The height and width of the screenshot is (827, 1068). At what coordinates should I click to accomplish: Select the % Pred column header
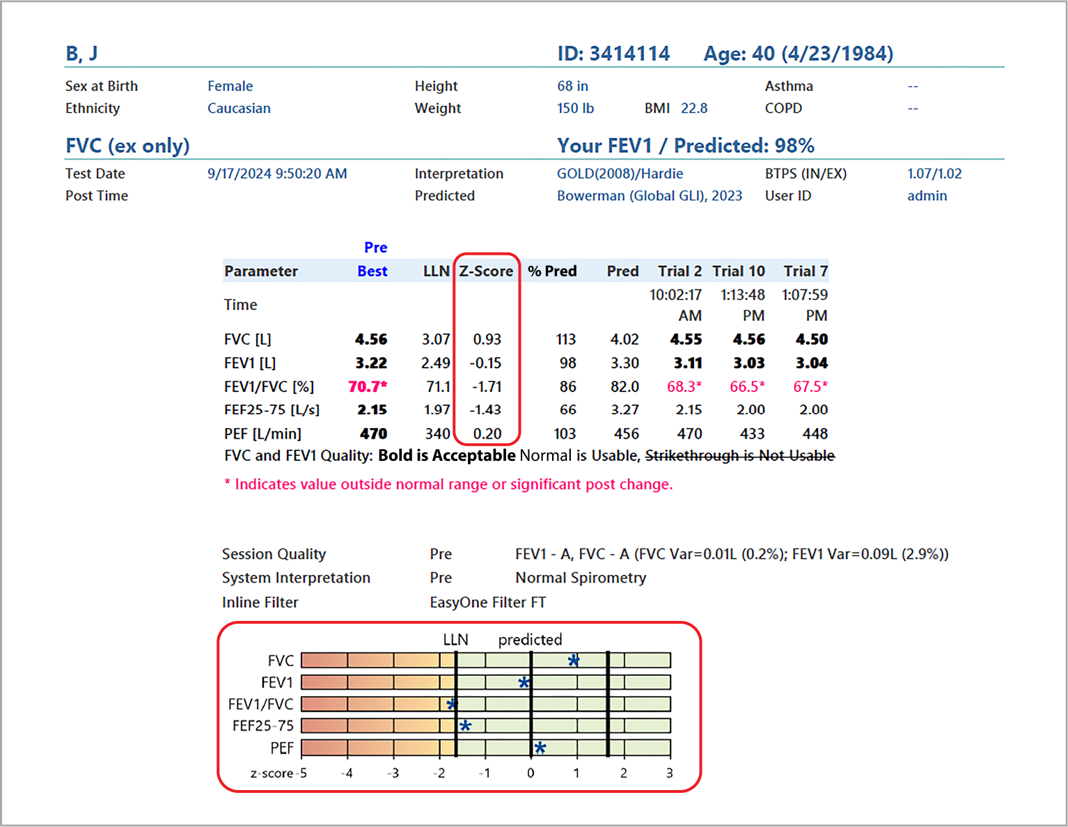click(x=552, y=271)
